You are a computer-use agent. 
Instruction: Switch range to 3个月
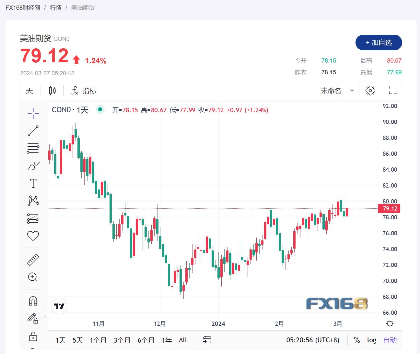122,340
